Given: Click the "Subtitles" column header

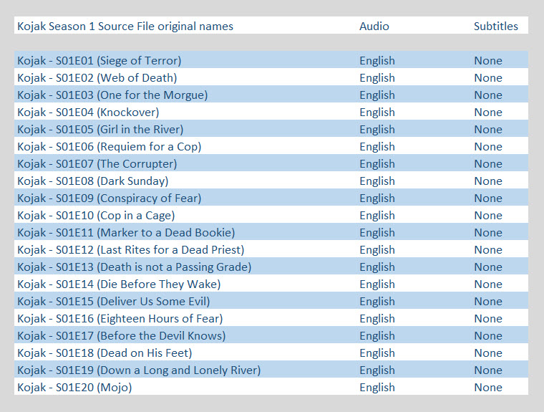Looking at the screenshot, I should [x=496, y=26].
